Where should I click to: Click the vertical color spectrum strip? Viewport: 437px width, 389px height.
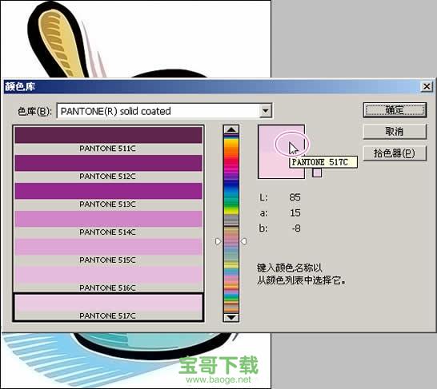point(231,224)
